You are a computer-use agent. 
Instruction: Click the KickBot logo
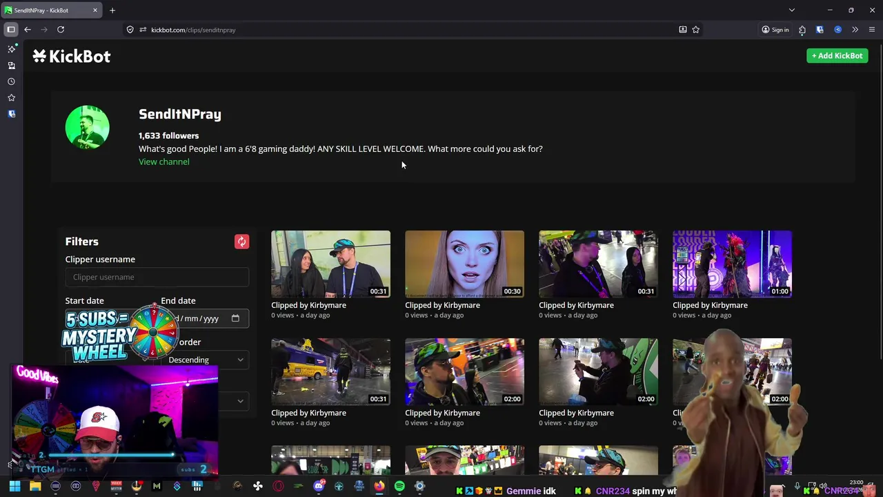point(72,57)
